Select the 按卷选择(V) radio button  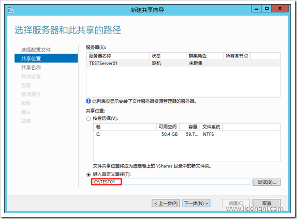pyautogui.click(x=88, y=119)
